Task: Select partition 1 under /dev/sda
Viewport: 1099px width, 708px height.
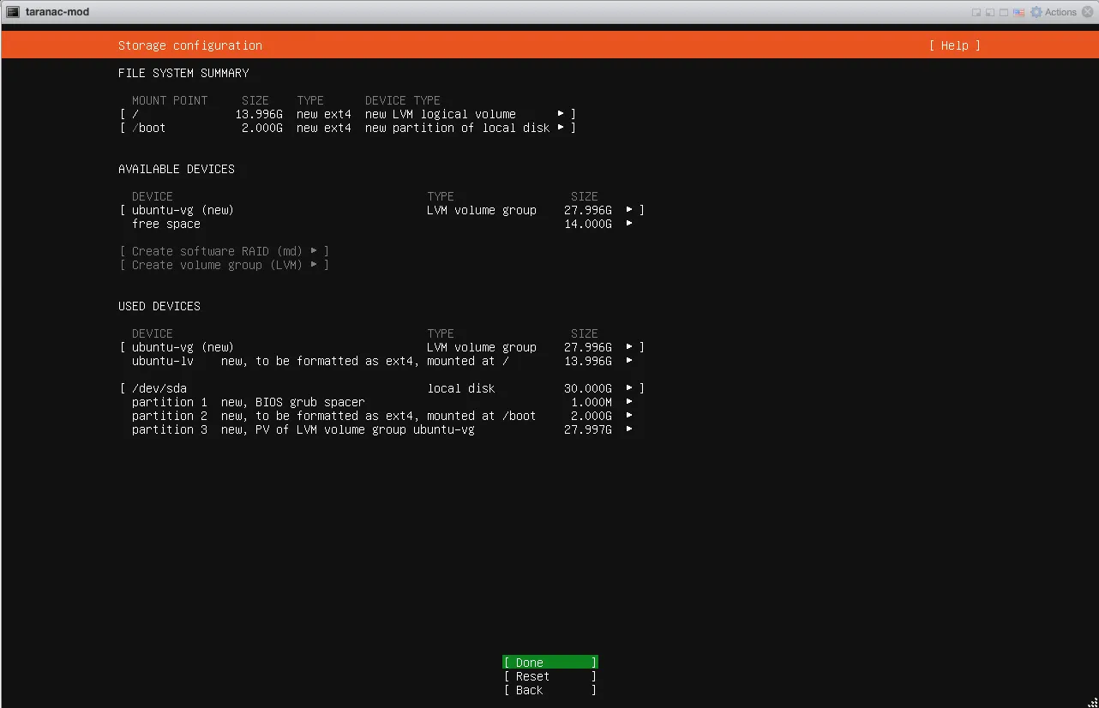Action: click(382, 402)
